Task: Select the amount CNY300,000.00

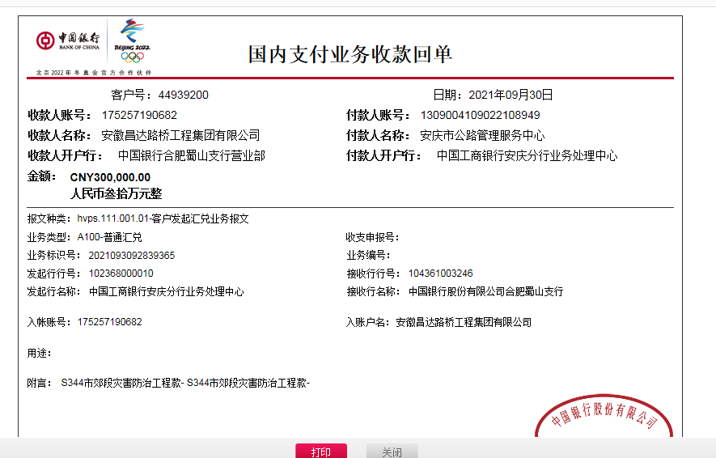Action: click(x=110, y=177)
